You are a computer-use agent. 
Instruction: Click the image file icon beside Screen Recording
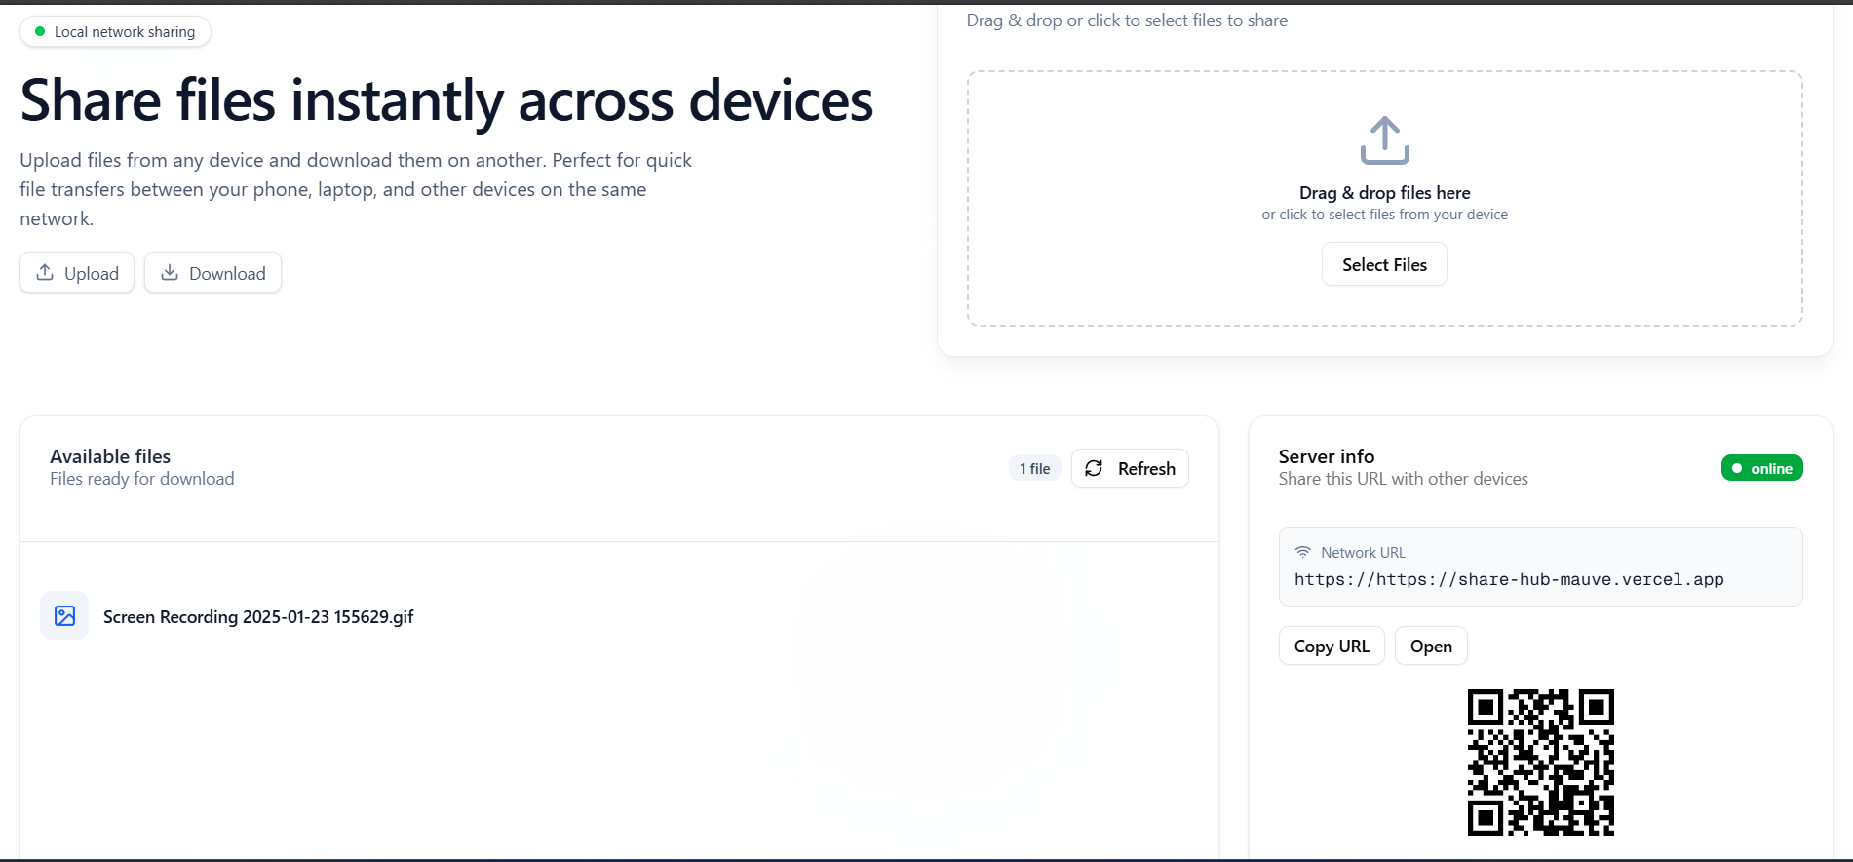click(64, 616)
